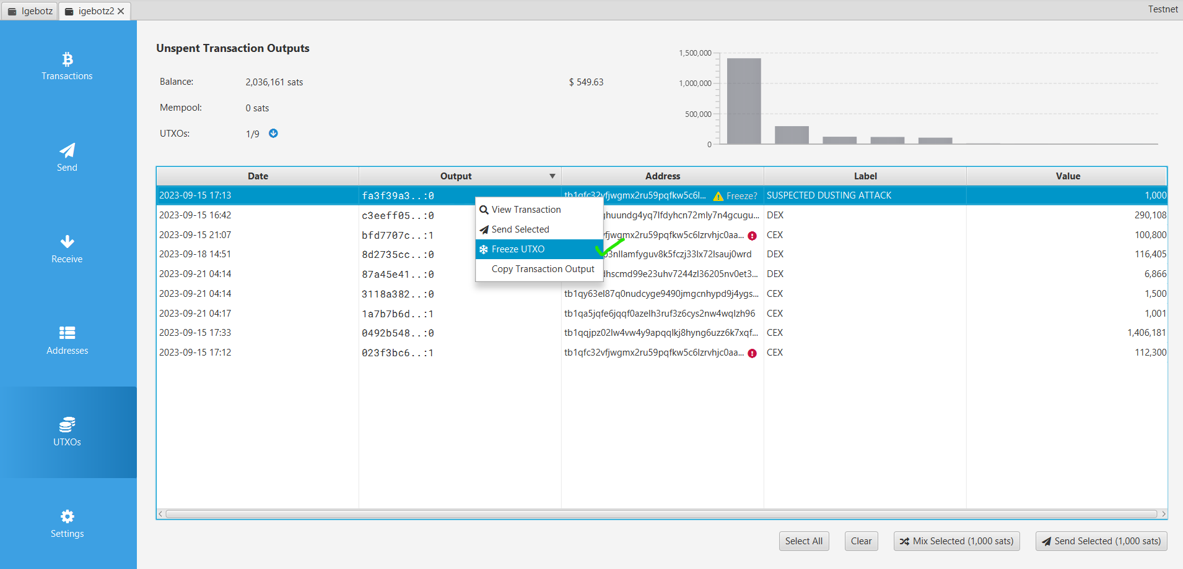This screenshot has height=569, width=1183.
Task: Choose View Transaction from context menu
Action: 539,210
